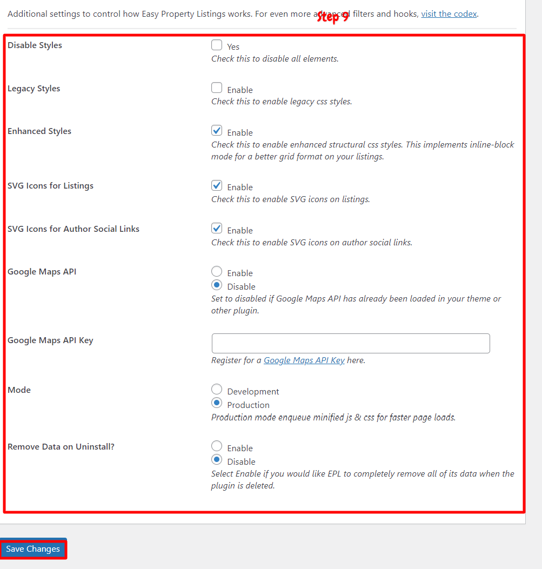Screen dimensions: 542x569
Task: Click the 'Google Maps API Key' row label
Action: tap(50, 340)
